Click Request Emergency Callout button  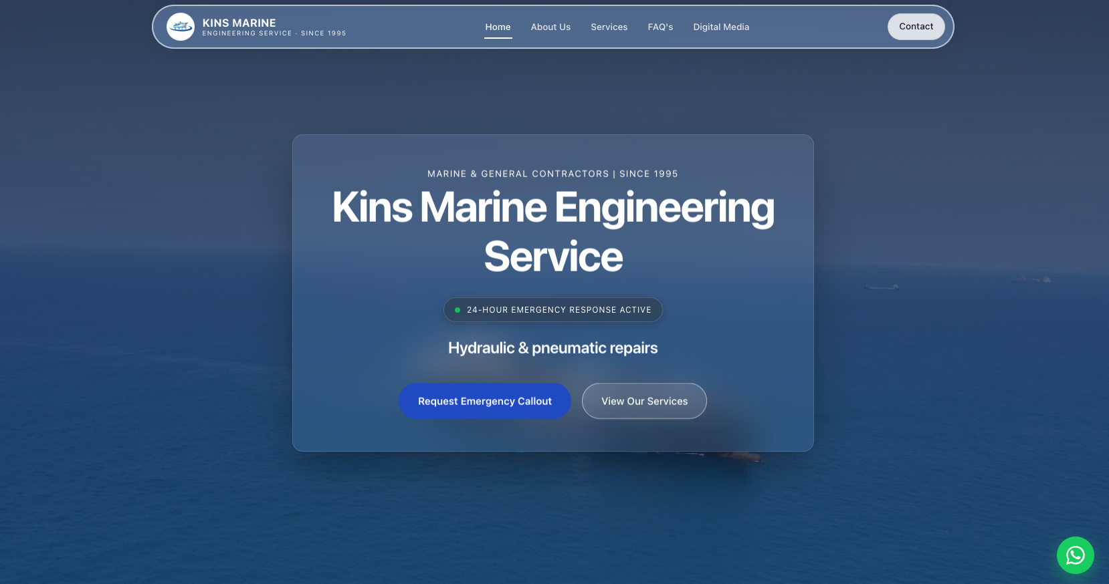[x=485, y=401]
